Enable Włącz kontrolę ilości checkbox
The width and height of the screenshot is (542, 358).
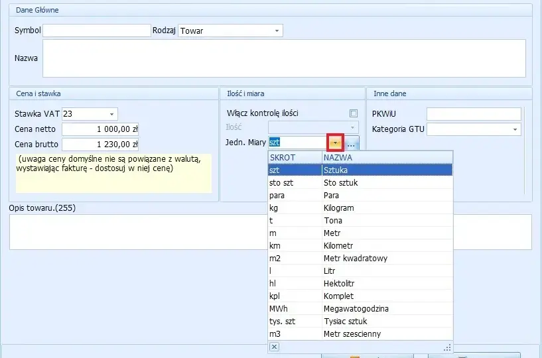pyautogui.click(x=354, y=113)
